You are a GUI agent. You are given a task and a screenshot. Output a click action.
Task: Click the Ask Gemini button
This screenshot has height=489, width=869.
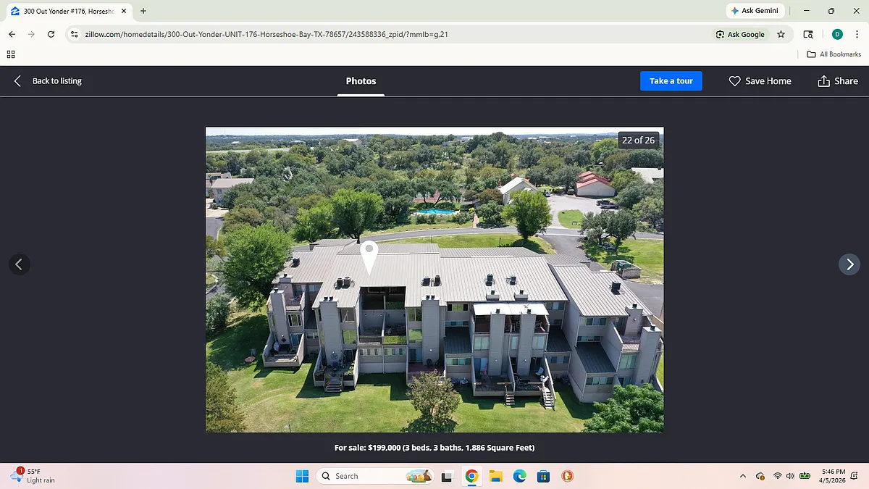(754, 11)
